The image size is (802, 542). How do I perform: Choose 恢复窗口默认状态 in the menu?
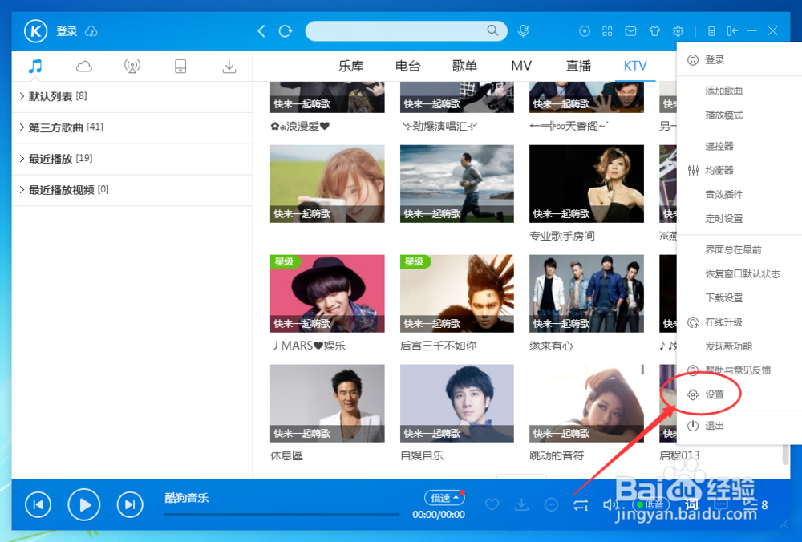743,273
